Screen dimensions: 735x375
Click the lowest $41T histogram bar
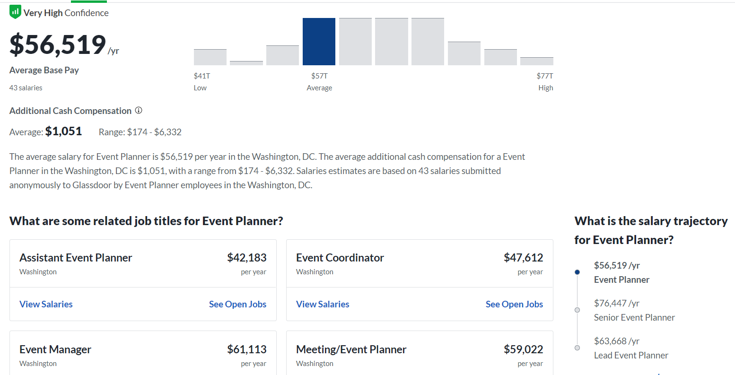pos(210,57)
